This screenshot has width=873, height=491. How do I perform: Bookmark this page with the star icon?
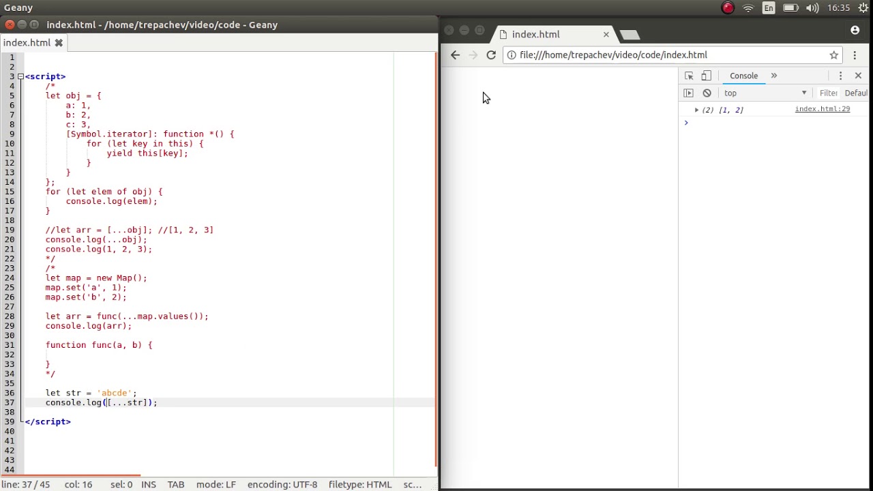833,55
